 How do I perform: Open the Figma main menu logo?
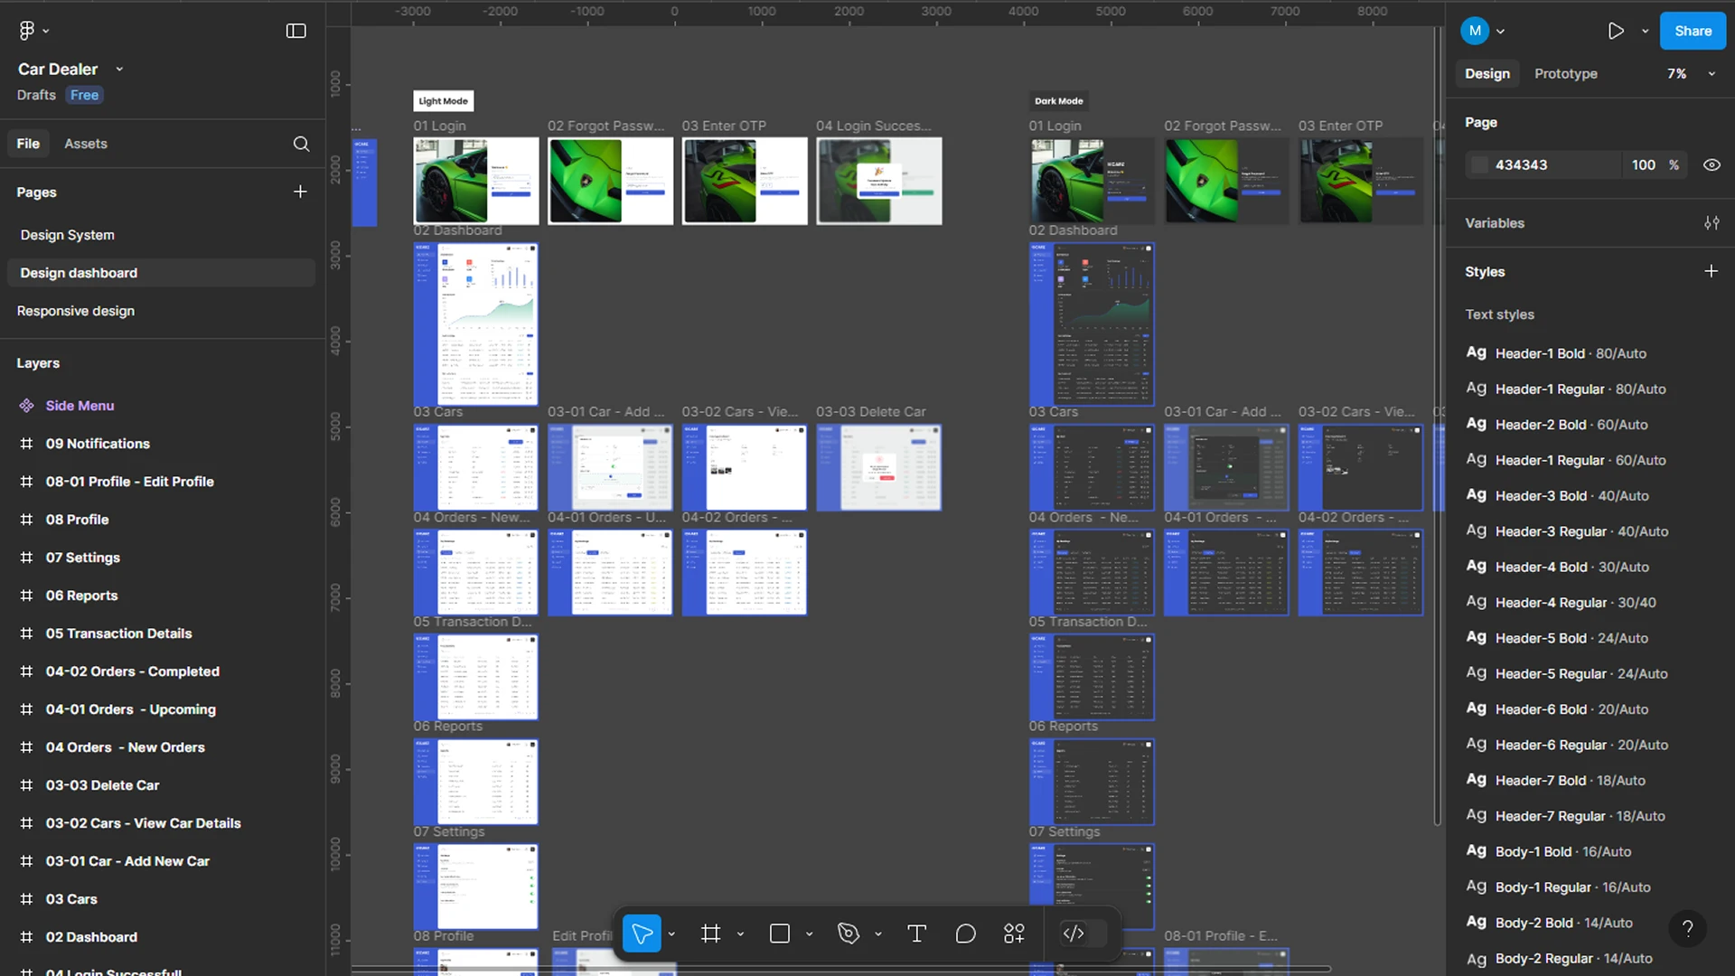point(27,31)
